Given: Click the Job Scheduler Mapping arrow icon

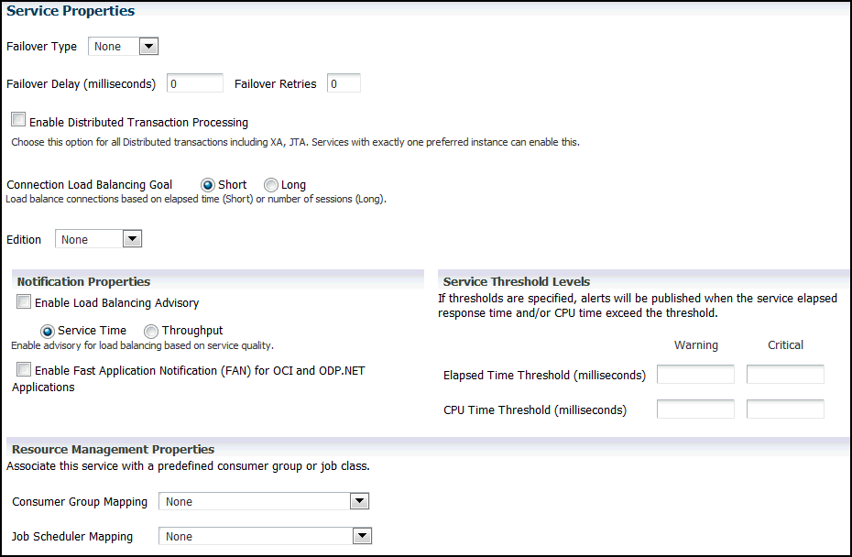Looking at the screenshot, I should (x=362, y=536).
